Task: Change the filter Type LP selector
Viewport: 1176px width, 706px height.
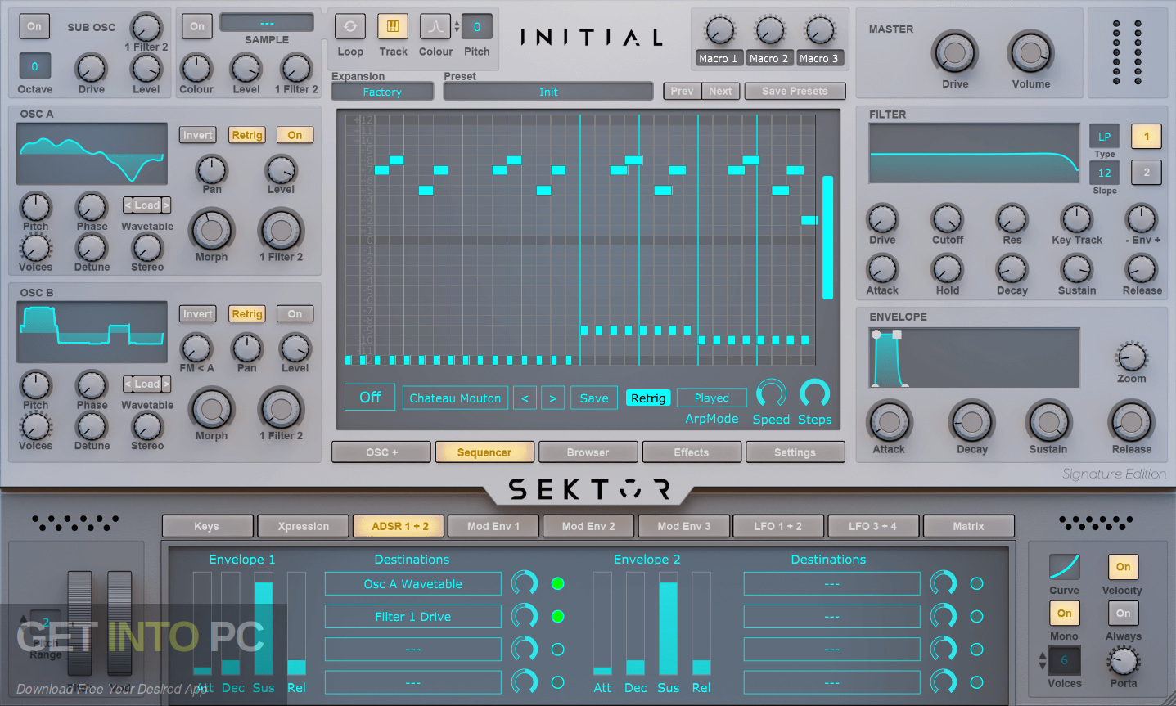Action: tap(1104, 137)
